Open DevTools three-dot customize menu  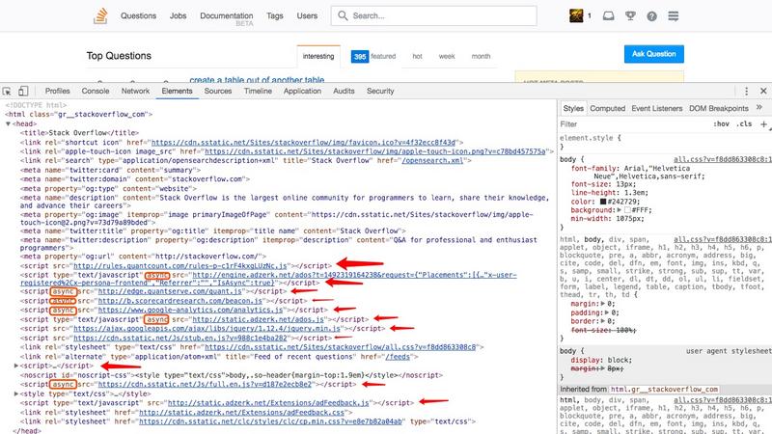tap(746, 91)
